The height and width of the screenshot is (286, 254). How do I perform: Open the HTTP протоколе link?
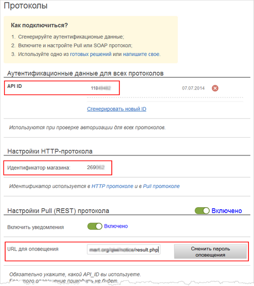112,186
